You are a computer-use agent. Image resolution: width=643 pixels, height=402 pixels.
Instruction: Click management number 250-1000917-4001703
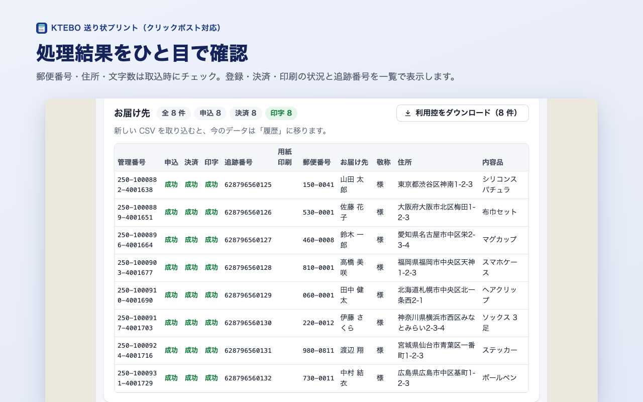coord(137,323)
